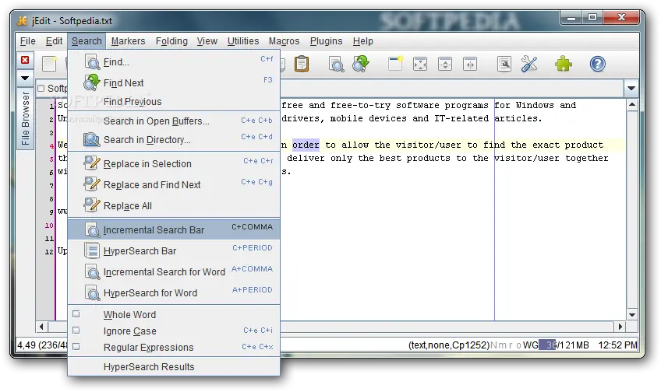Expand the buffer switcher dropdown arrow
The image size is (661, 392).
631,89
